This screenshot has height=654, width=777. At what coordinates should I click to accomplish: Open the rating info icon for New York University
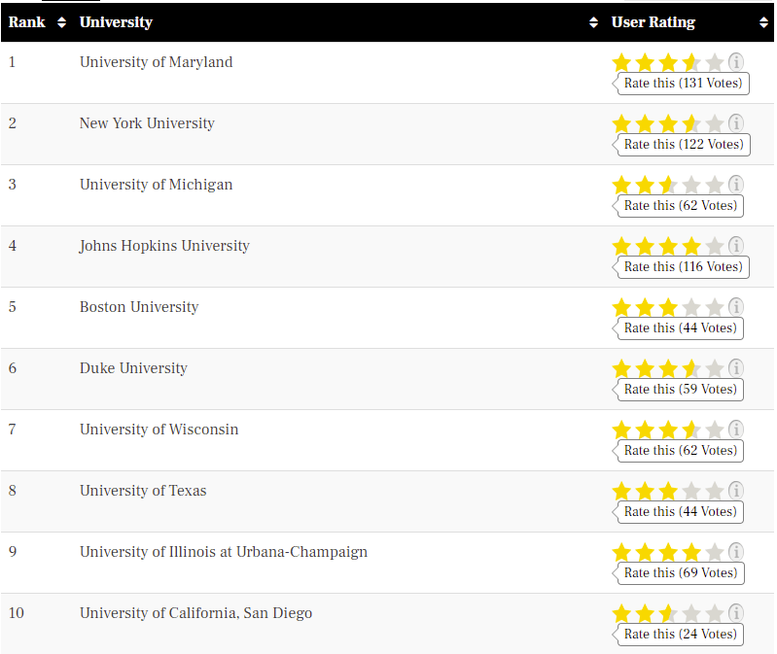point(736,122)
